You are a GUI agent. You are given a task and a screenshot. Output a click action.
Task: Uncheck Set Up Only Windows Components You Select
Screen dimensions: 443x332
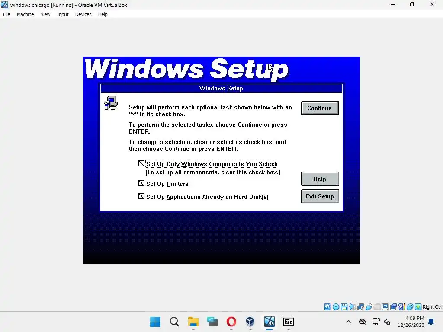pos(141,163)
